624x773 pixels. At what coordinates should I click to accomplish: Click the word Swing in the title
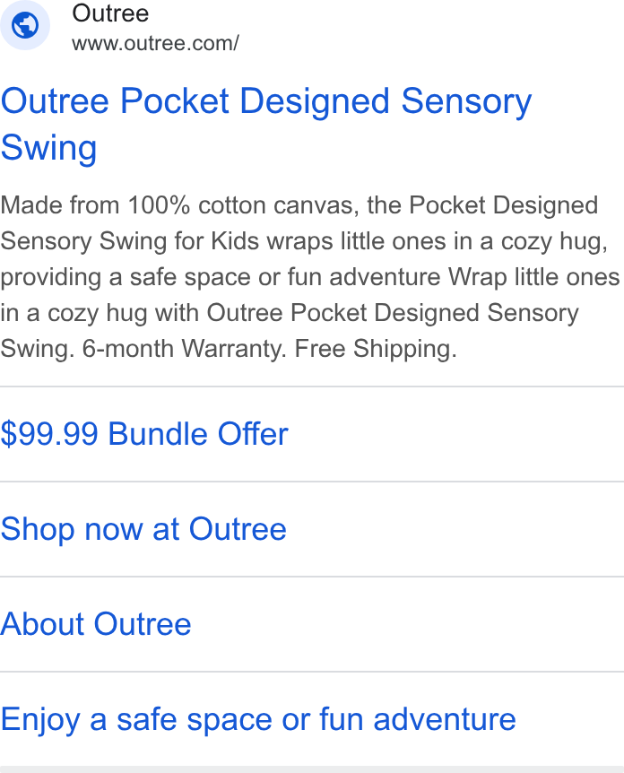click(48, 147)
